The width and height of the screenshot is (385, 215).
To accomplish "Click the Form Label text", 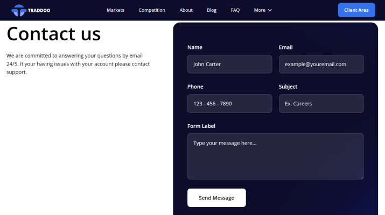I will 201,126.
